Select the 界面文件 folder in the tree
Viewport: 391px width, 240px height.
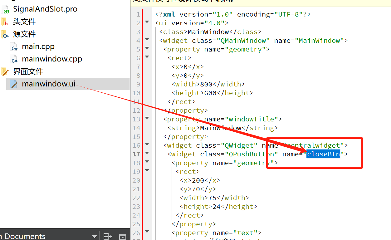click(28, 71)
